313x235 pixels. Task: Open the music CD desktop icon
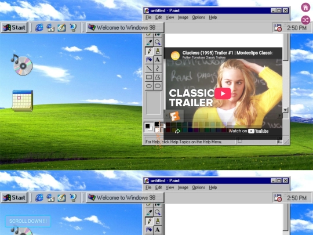(21, 65)
